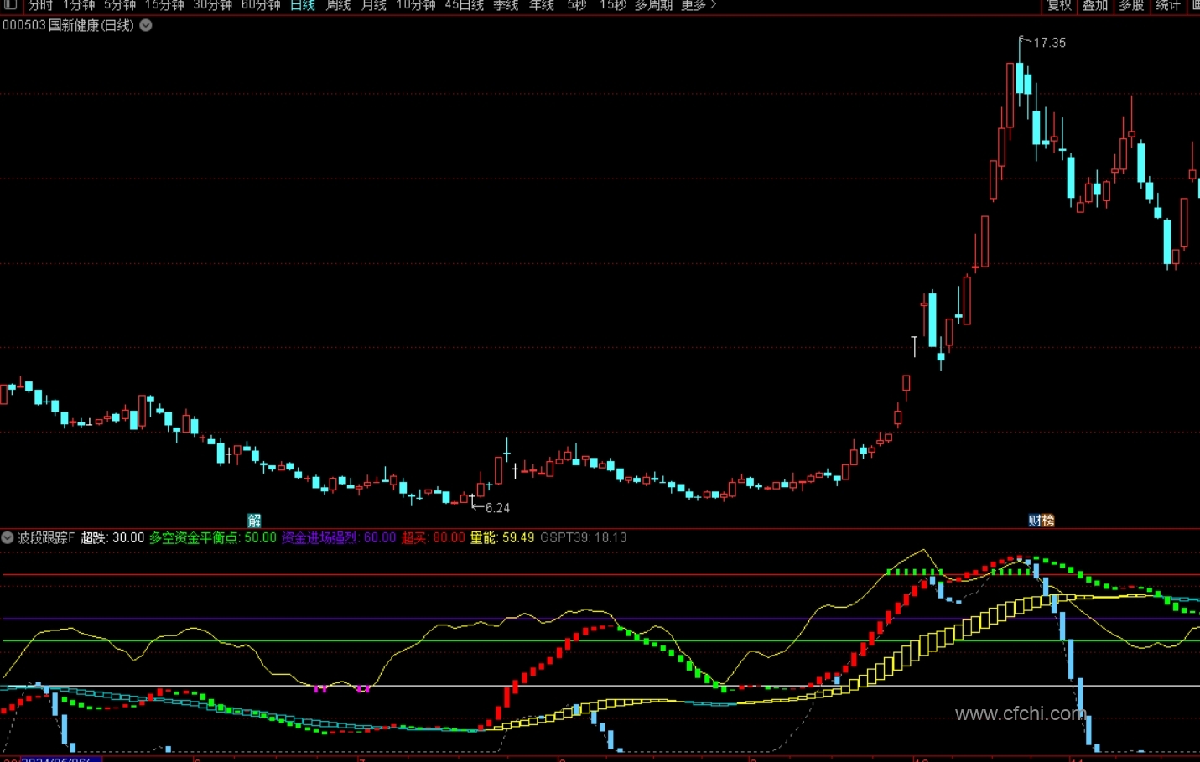1200x762 pixels.
Task: Select the 15秒 period tab
Action: (613, 5)
